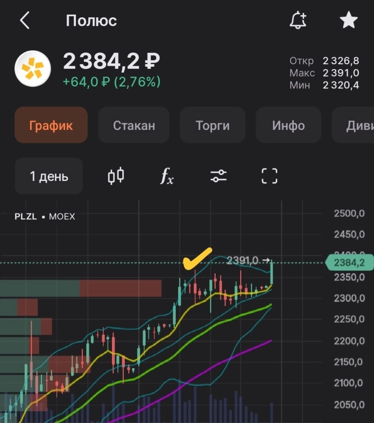This screenshot has height=423, width=374.
Task: Open chart settings sliders icon
Action: click(x=218, y=176)
